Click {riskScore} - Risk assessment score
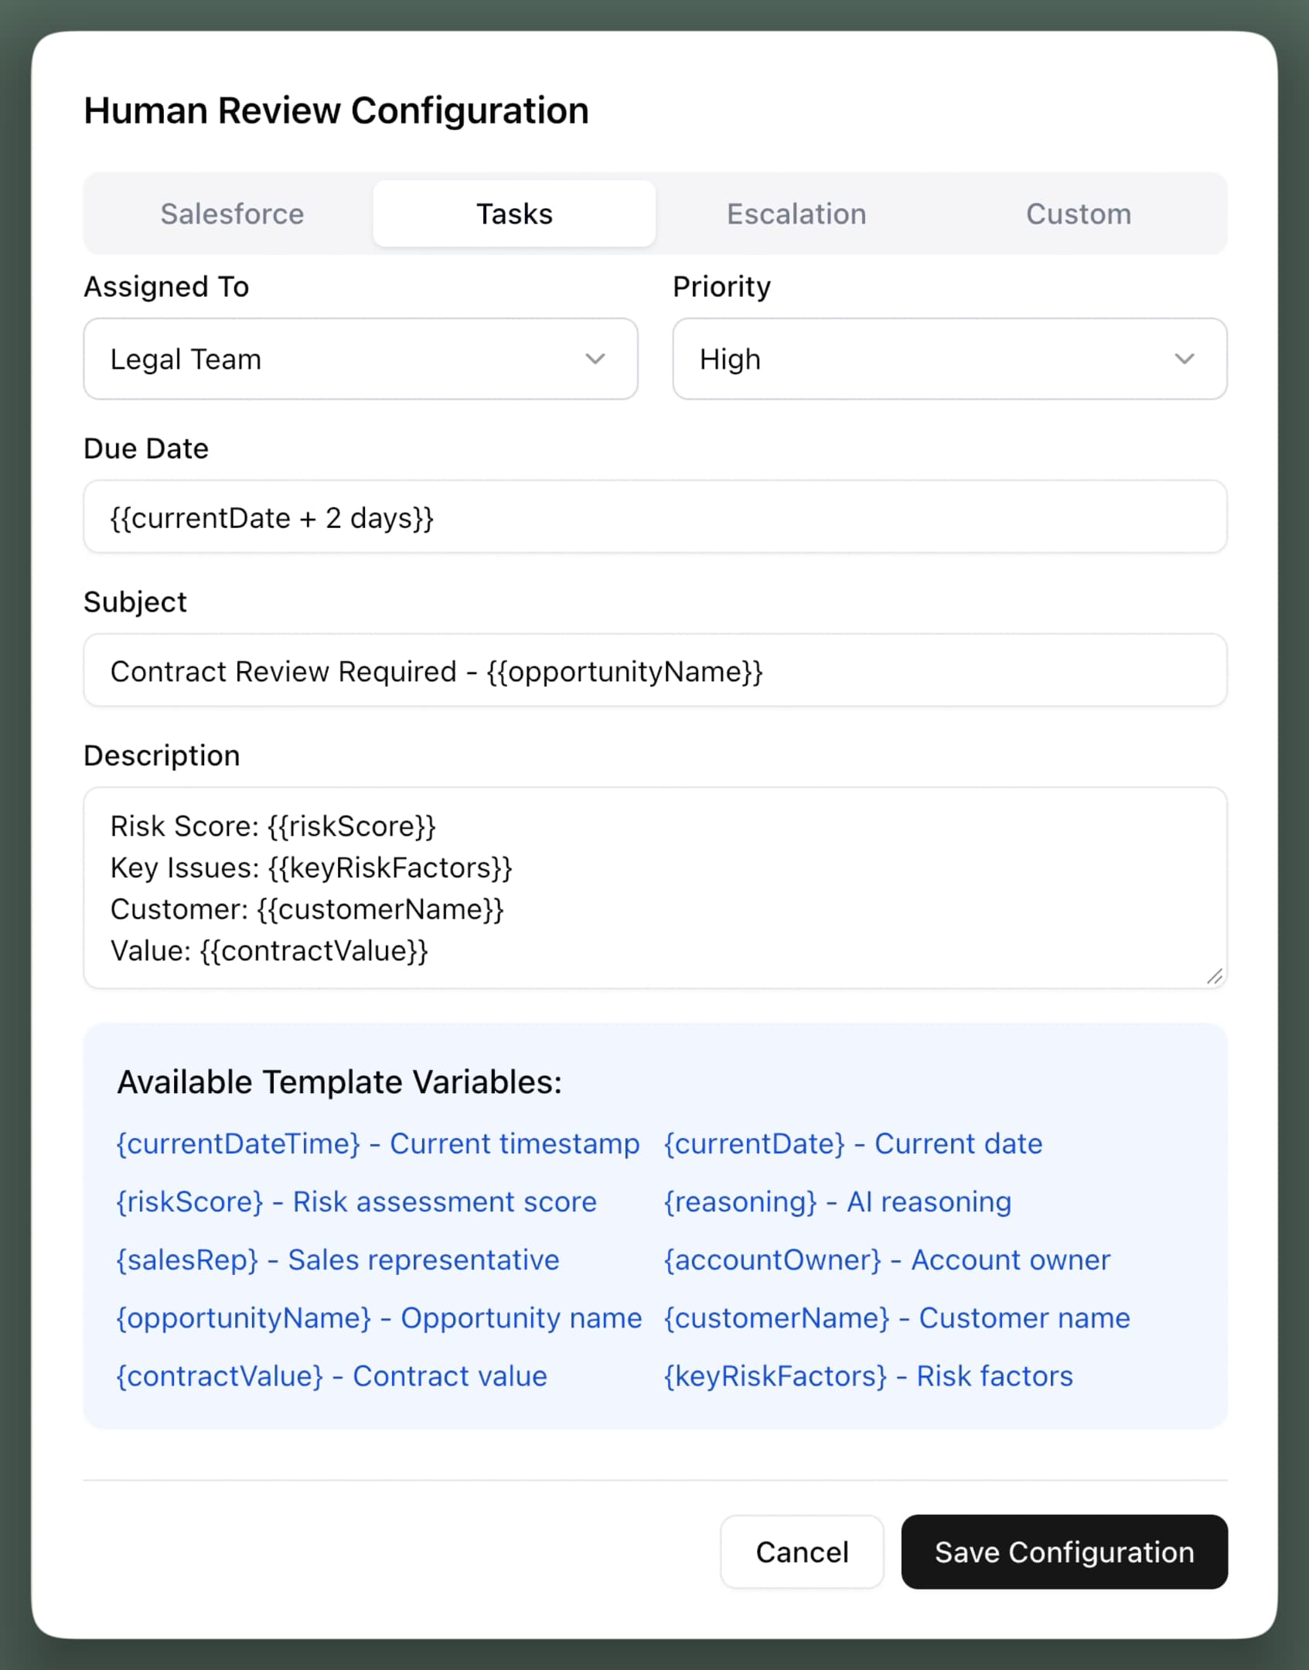This screenshot has height=1670, width=1309. pyautogui.click(x=356, y=1201)
